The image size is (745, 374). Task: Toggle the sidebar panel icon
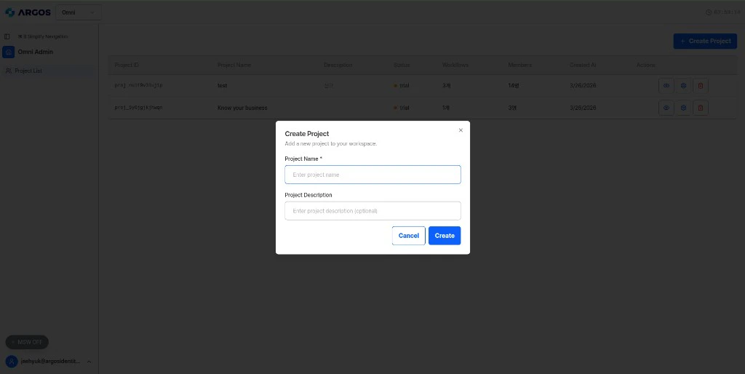(x=7, y=36)
